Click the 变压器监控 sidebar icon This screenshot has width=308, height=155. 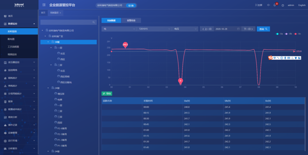coord(5,63)
